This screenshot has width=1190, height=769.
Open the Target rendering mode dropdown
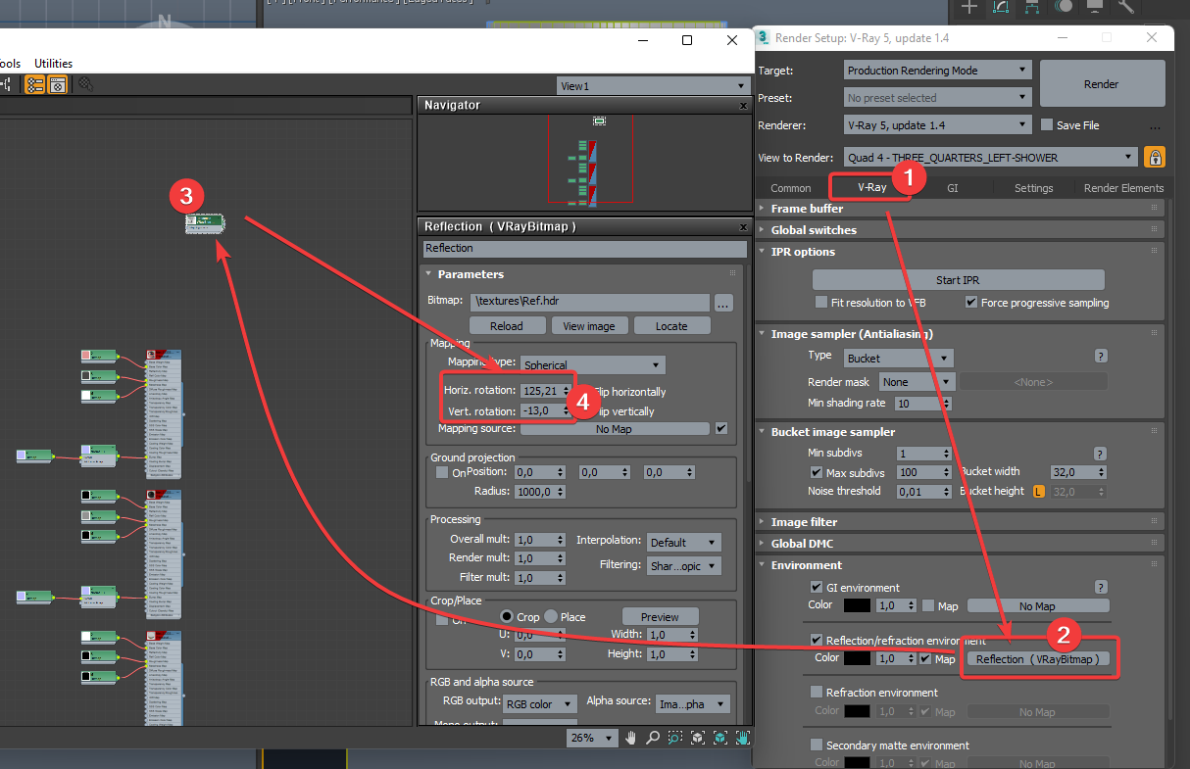point(938,71)
